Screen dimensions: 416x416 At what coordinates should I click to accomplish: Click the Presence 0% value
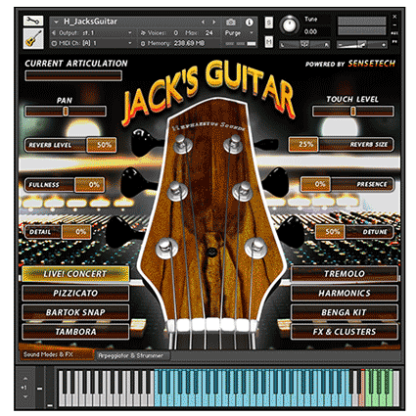(x=315, y=184)
